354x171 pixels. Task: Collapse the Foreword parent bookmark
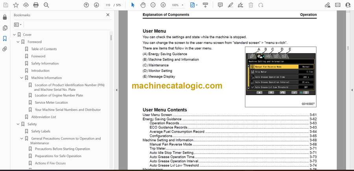point(18,42)
